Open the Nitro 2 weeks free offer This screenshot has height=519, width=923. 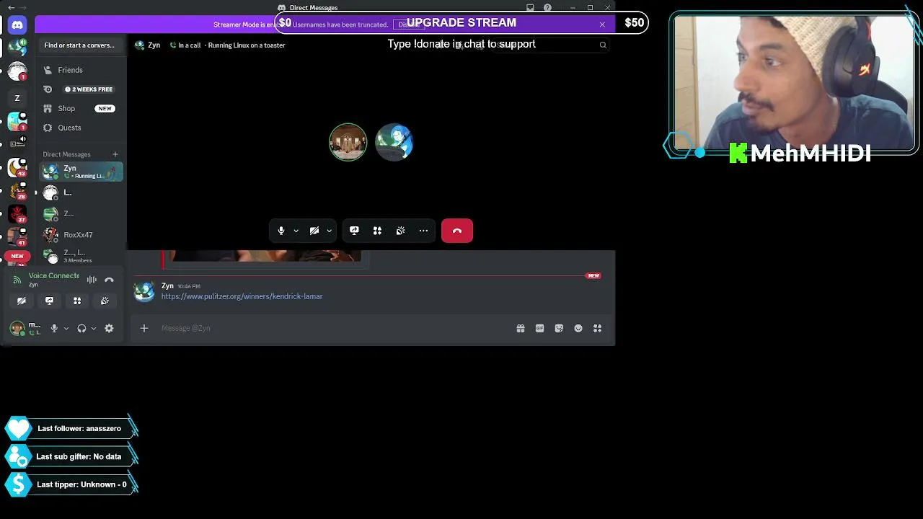81,89
